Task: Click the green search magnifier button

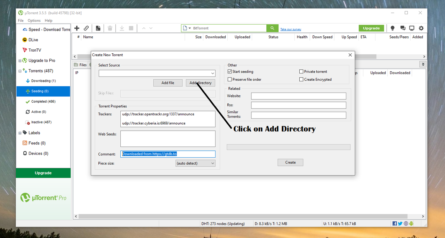Action: (272, 28)
